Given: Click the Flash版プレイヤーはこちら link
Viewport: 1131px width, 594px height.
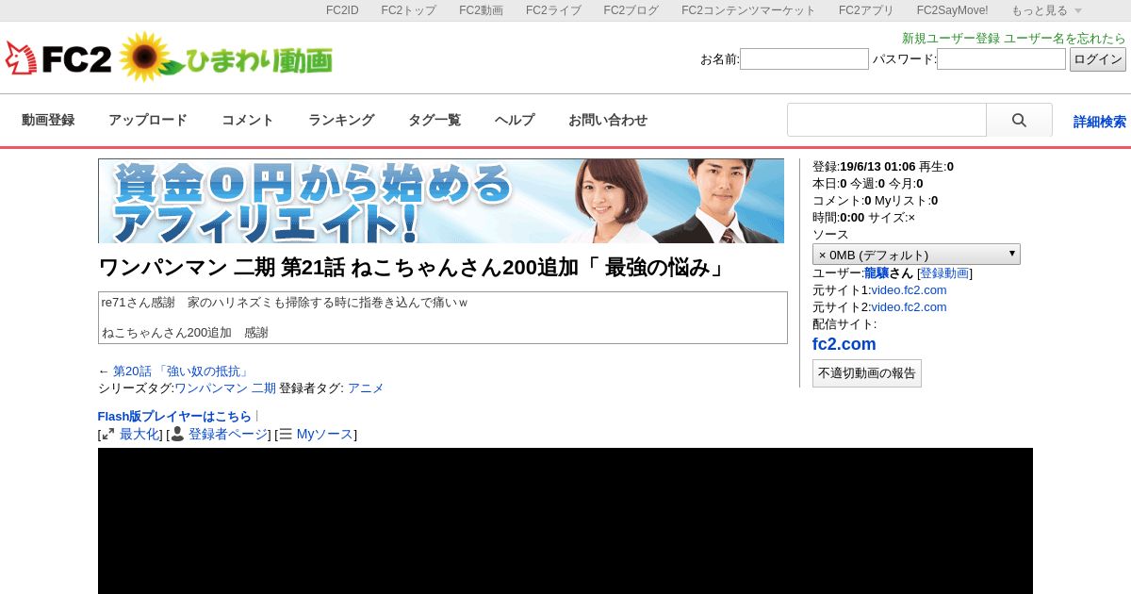Looking at the screenshot, I should pyautogui.click(x=174, y=417).
